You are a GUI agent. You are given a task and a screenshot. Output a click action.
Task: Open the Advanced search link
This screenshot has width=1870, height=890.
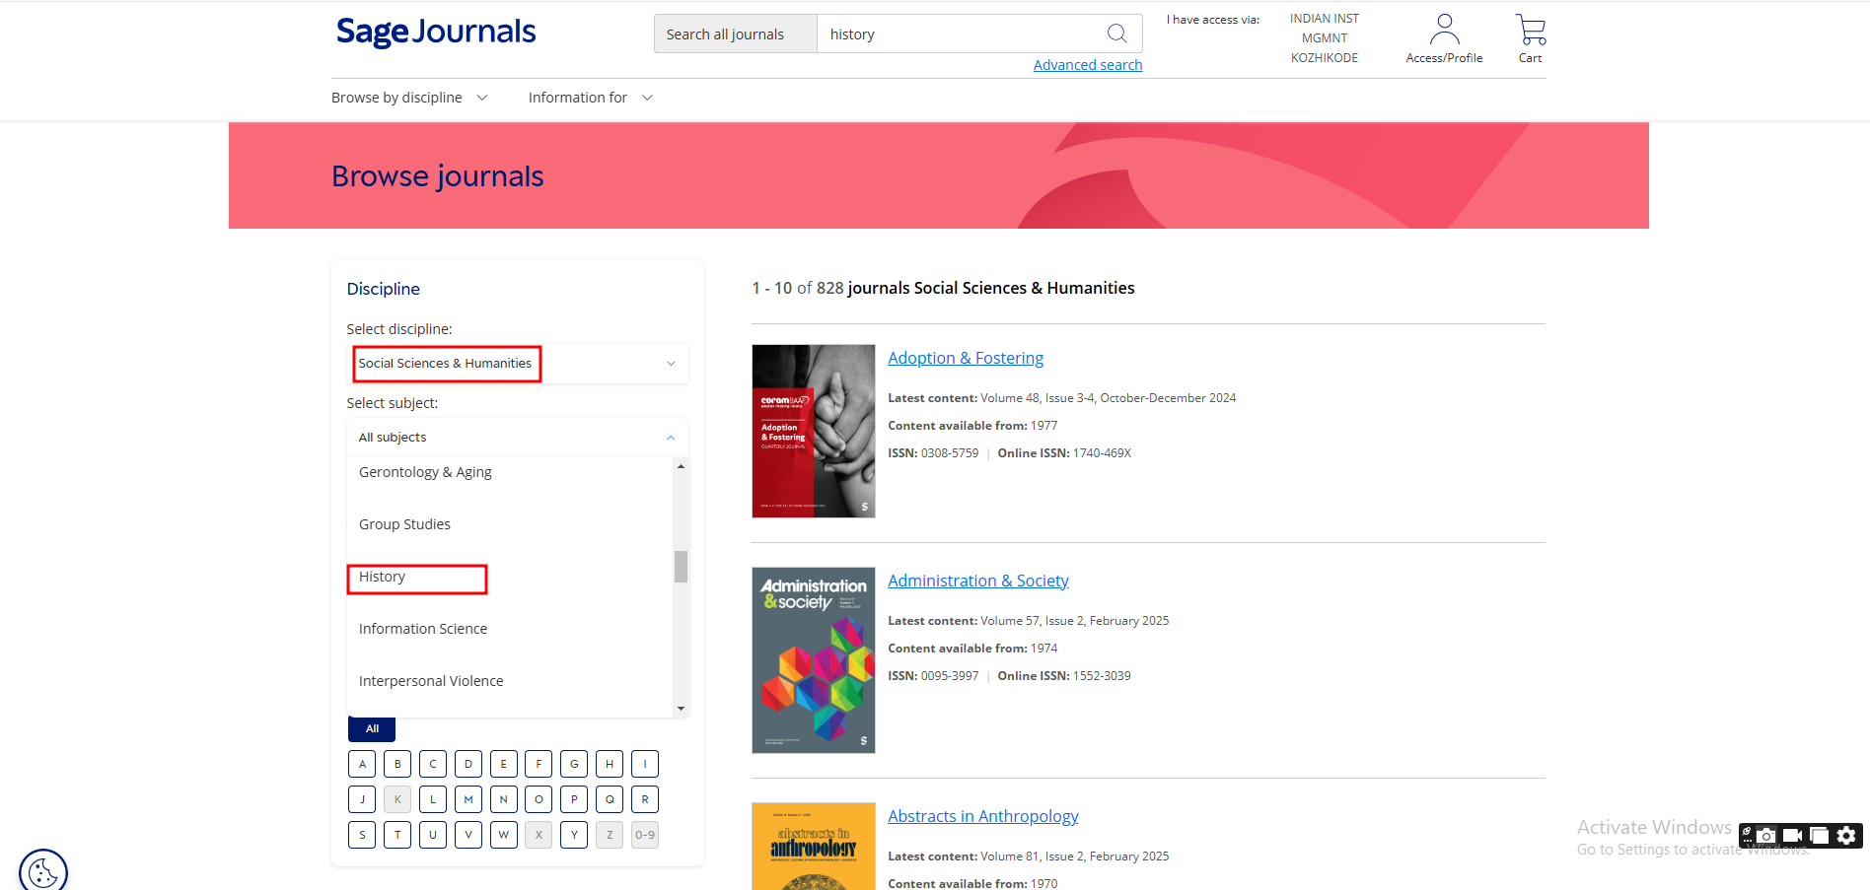point(1087,65)
